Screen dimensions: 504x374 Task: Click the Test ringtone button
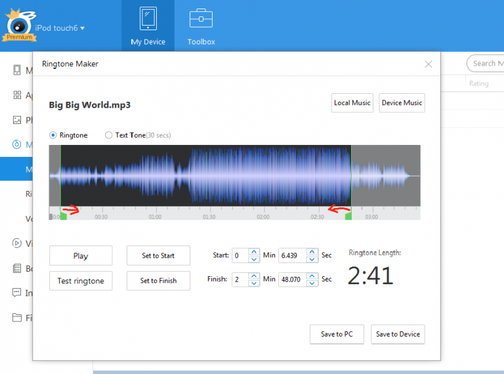click(x=81, y=281)
